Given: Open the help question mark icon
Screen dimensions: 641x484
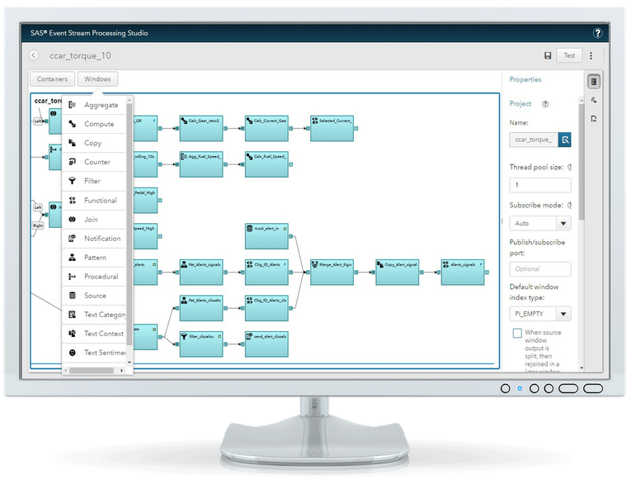Looking at the screenshot, I should coord(597,33).
